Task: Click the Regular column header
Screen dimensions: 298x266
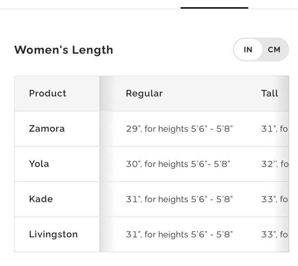Action: (144, 93)
